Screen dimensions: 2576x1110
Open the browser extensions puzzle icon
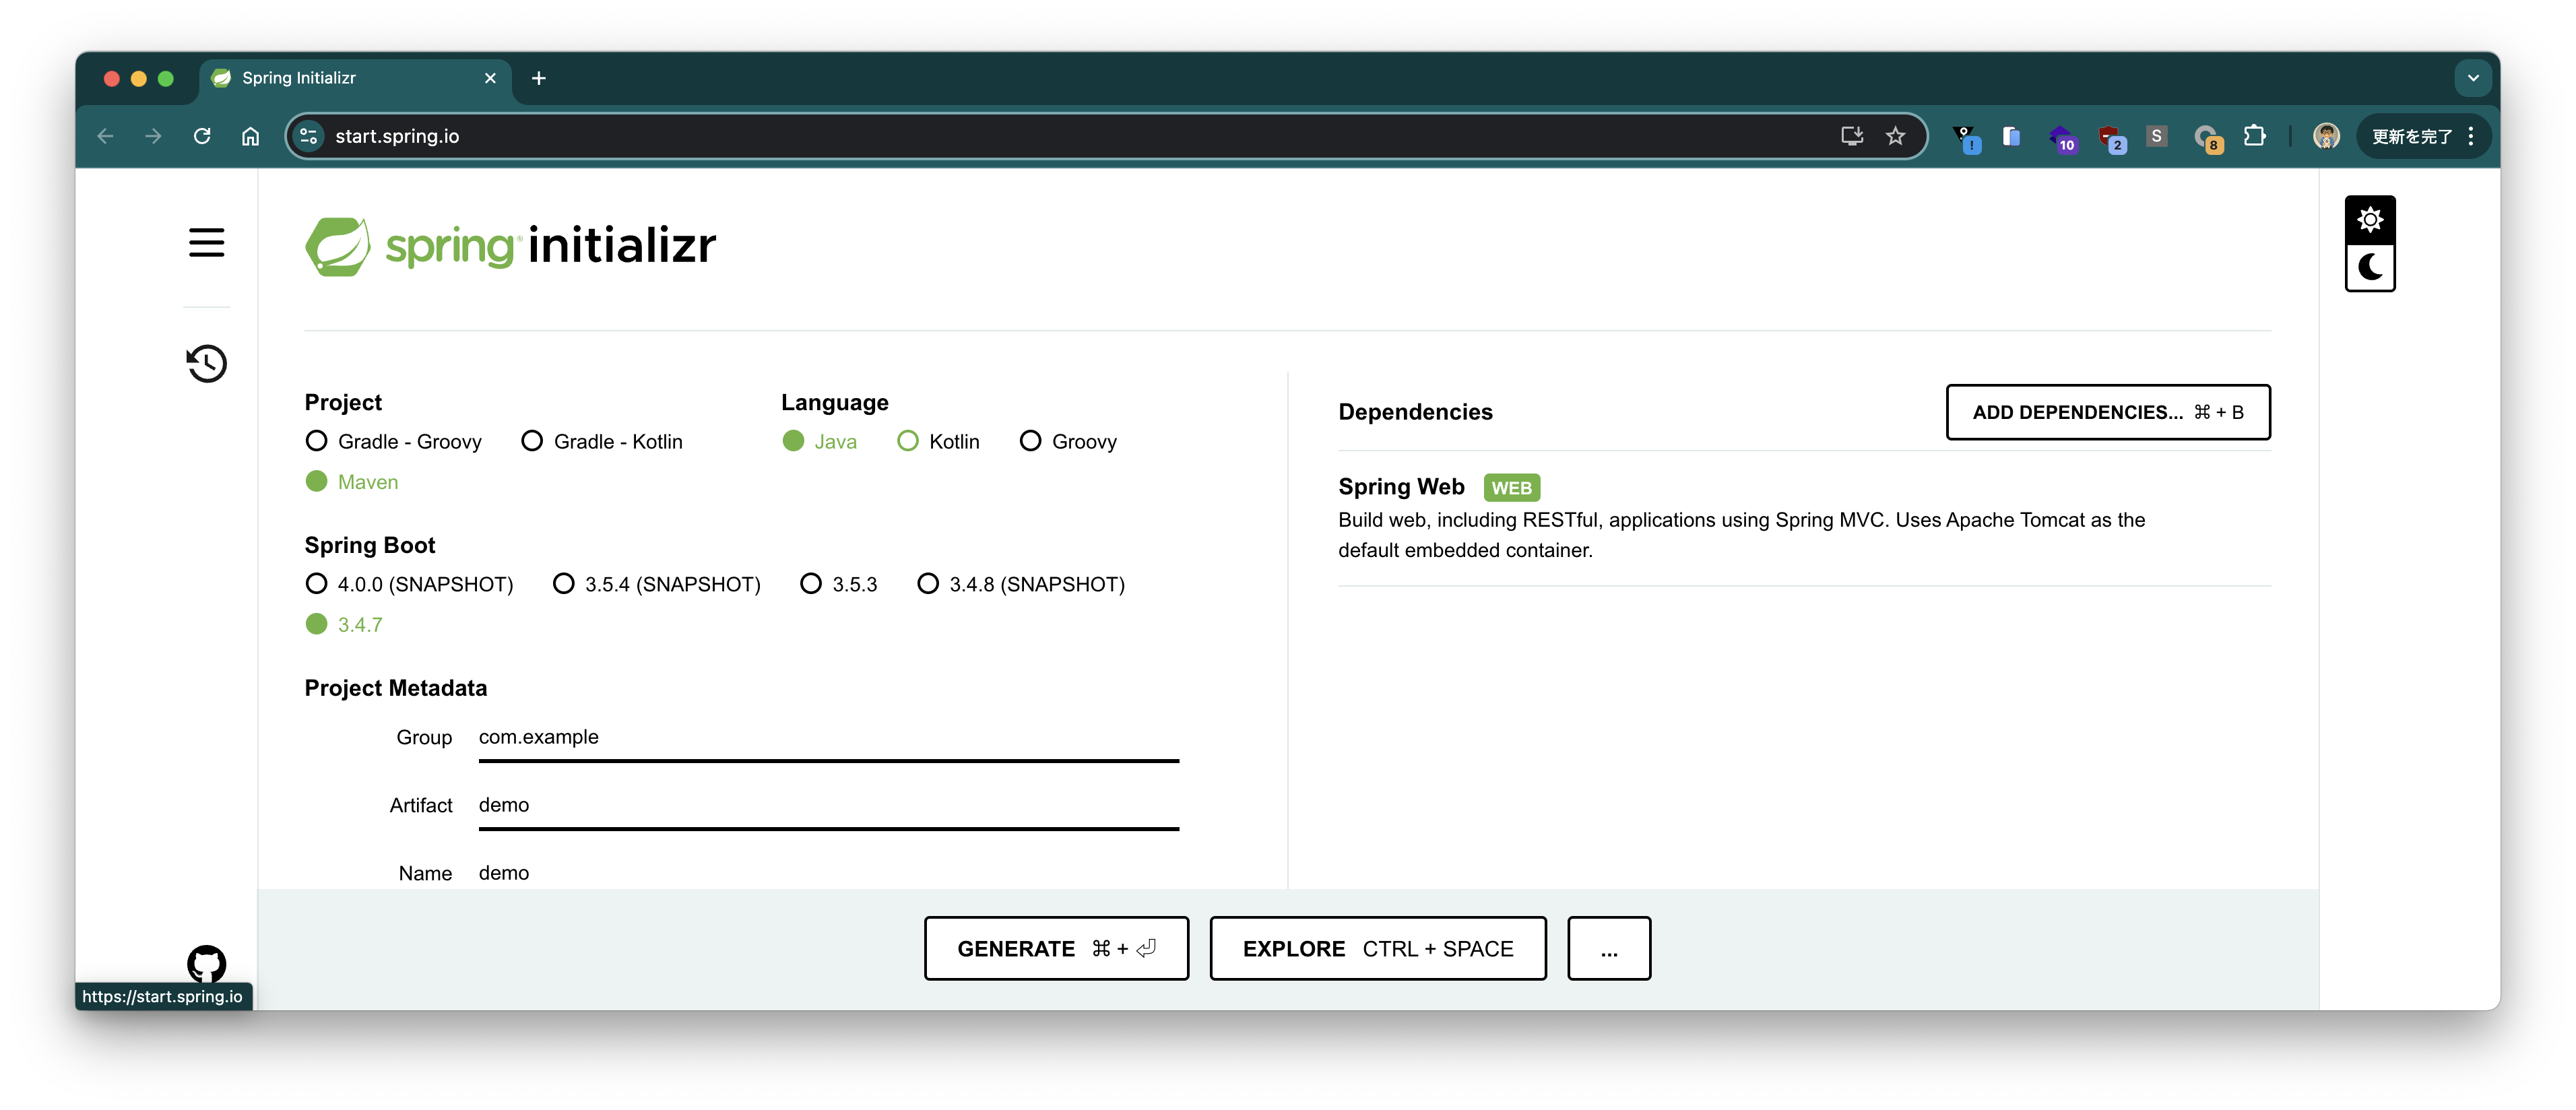point(2254,136)
